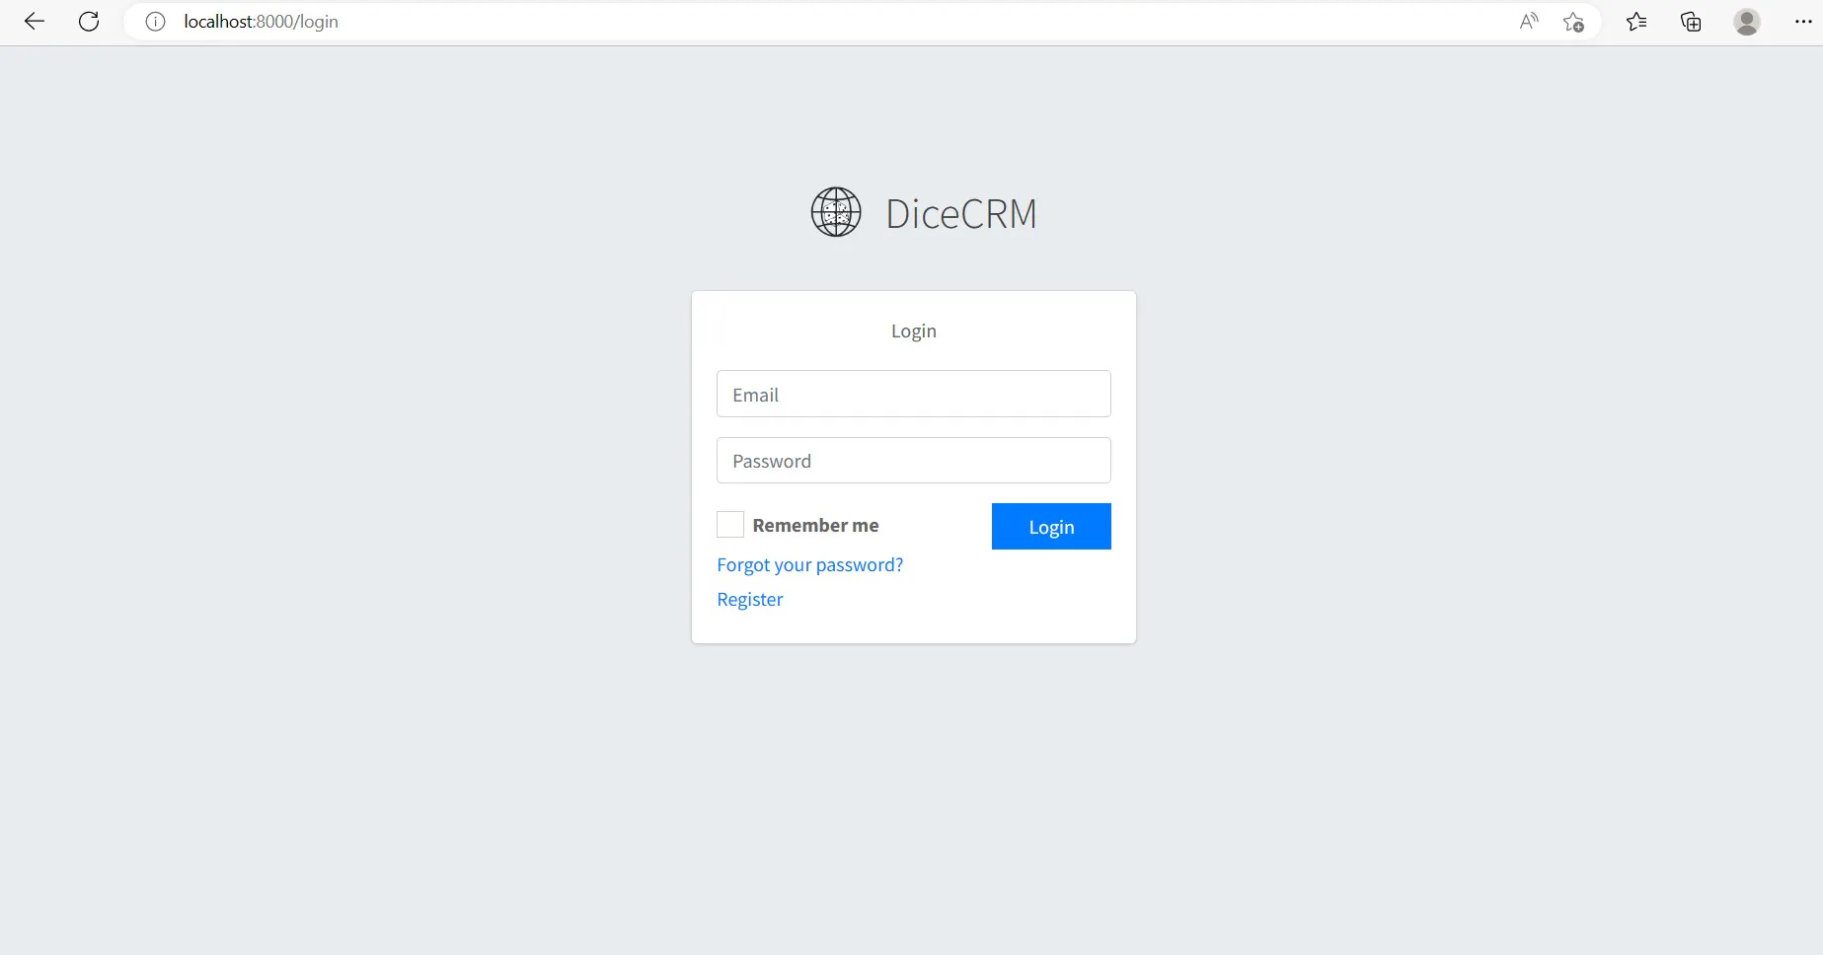Click the blue Login button
This screenshot has height=955, width=1823.
pos(1051,527)
